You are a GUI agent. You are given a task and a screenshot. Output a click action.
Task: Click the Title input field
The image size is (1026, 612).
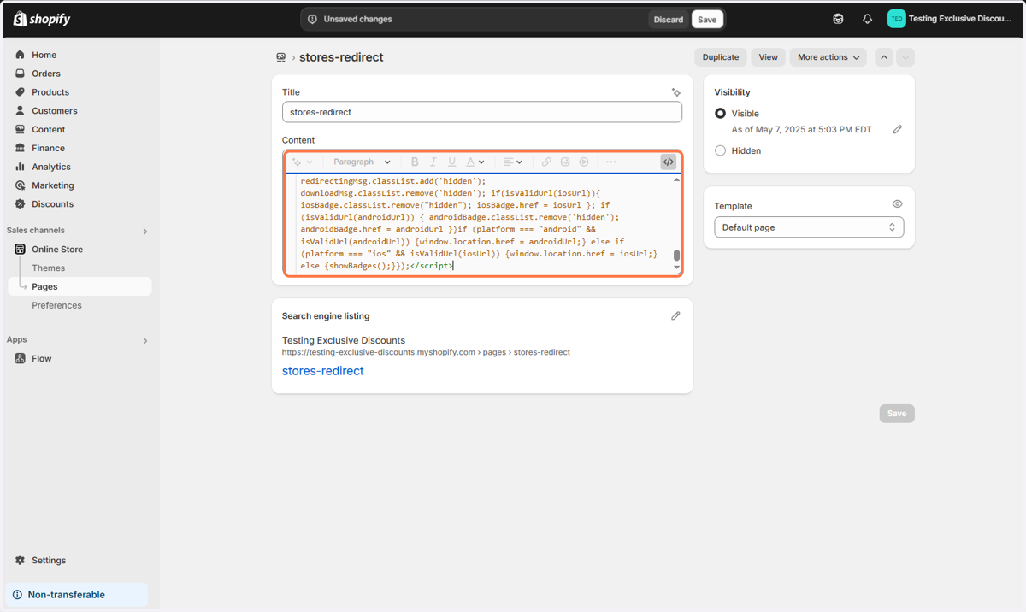pyautogui.click(x=482, y=112)
